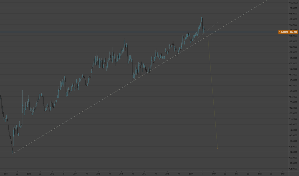Screen dimensions: 299x176
Task: Click the 97.50000 price axis label
Action: [x=294, y=8]
